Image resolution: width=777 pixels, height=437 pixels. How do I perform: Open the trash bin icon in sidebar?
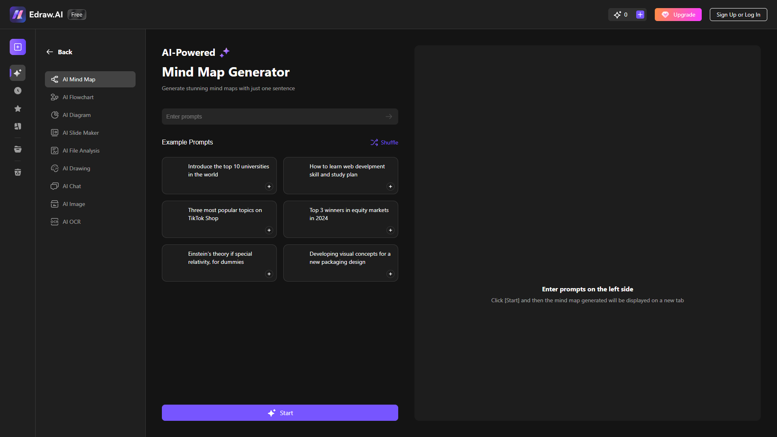click(x=18, y=172)
